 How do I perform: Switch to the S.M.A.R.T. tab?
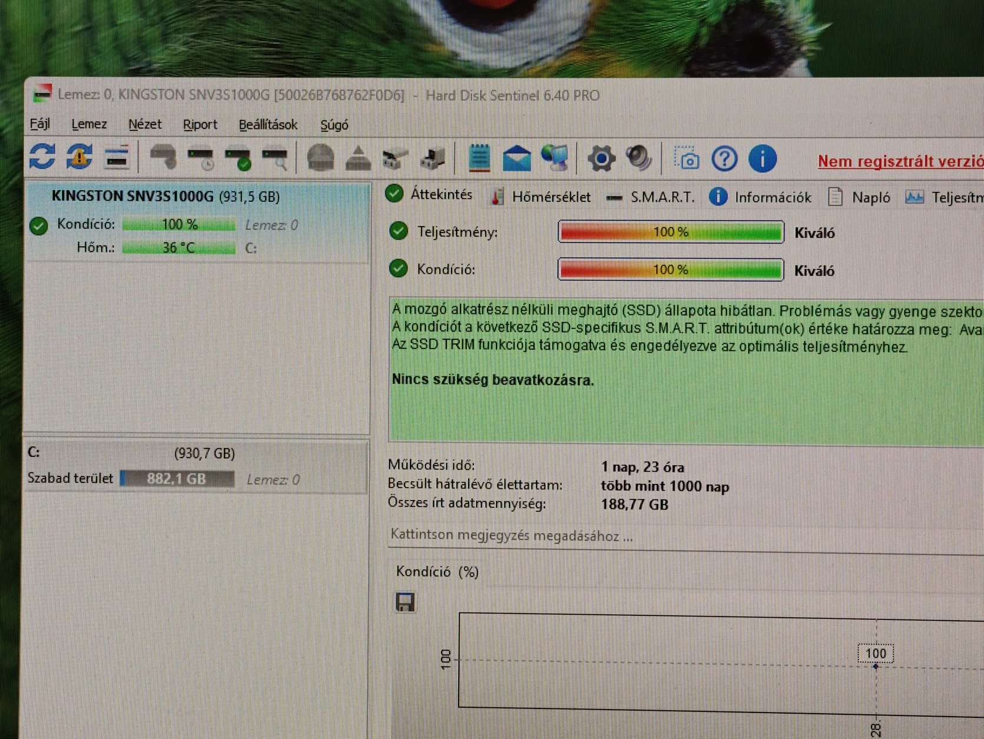point(651,197)
